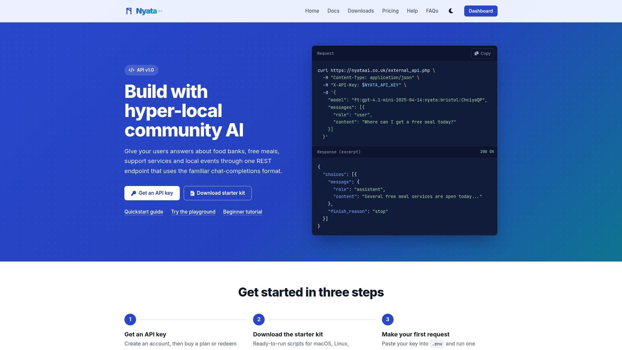Go to the Home nav link

coord(312,11)
